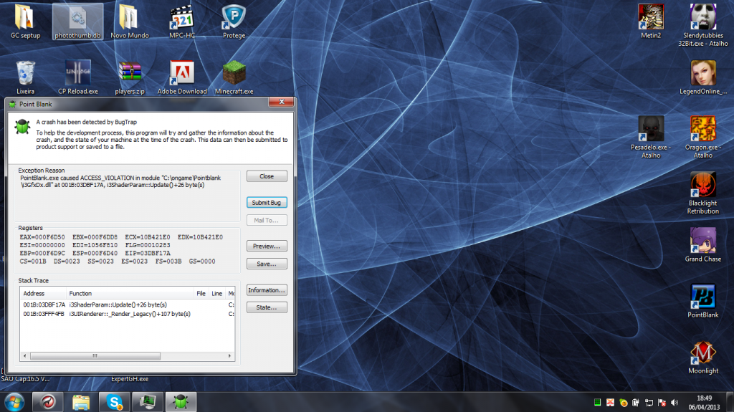Open the Lixeira recycle bin
Image resolution: width=734 pixels, height=412 pixels.
(x=26, y=73)
